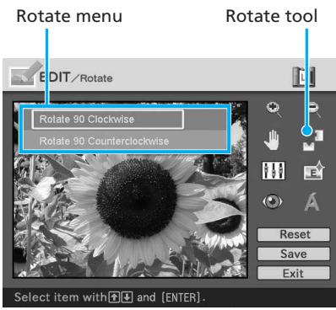336x310 pixels.
Task: Select the zoom in magnifier tool
Action: tap(274, 110)
